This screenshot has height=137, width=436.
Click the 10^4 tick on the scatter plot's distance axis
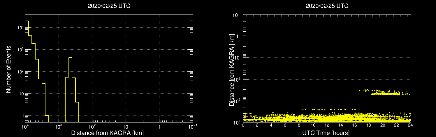coord(237,122)
